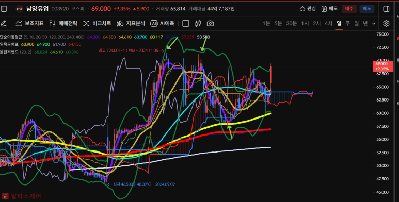
Task: Click the stock code 003920
Action: click(x=60, y=9)
